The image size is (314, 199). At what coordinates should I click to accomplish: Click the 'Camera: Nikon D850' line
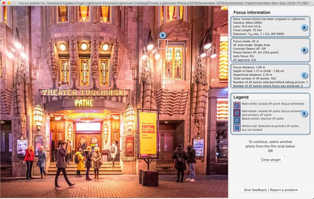pyautogui.click(x=248, y=23)
